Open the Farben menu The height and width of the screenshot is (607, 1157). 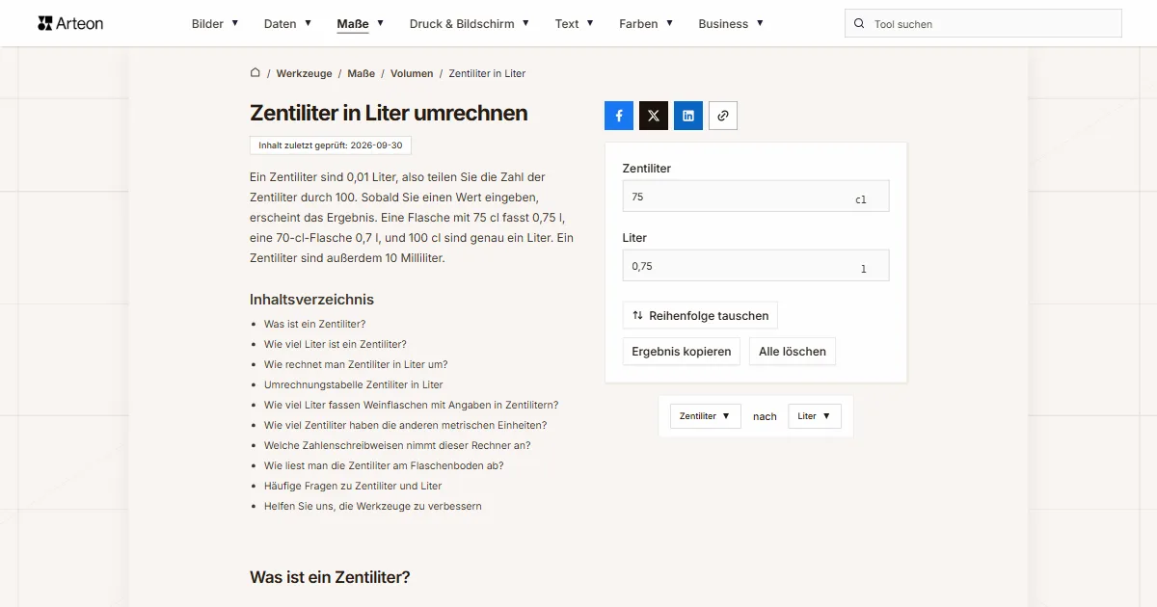[646, 24]
